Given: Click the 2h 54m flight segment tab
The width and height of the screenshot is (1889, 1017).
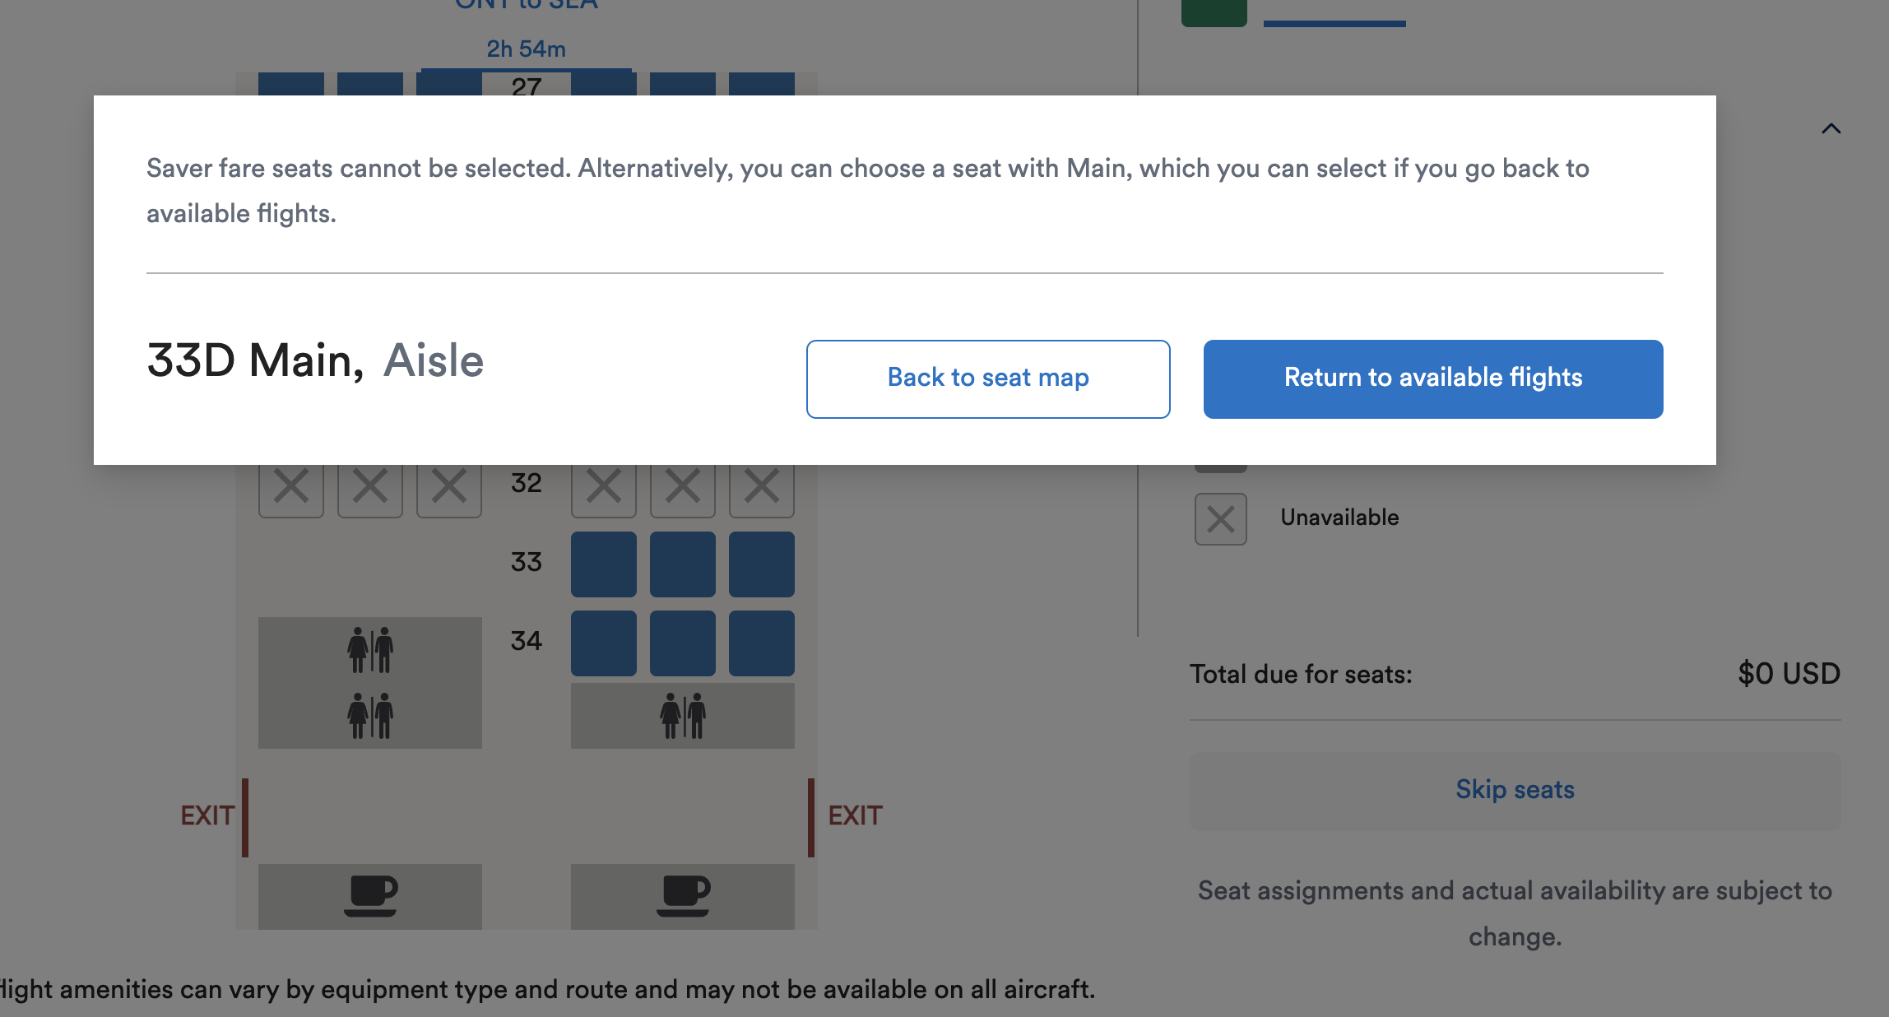Looking at the screenshot, I should pos(527,49).
